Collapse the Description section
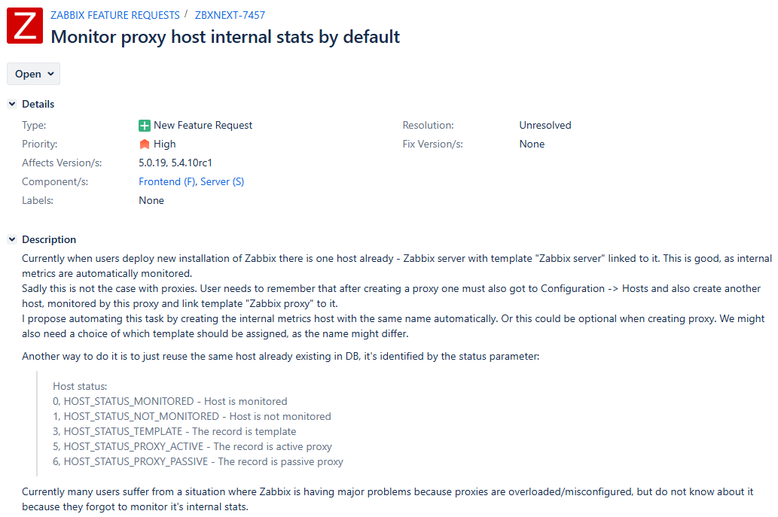 point(12,239)
